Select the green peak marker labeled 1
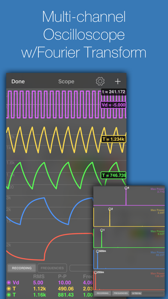 [102, 230]
